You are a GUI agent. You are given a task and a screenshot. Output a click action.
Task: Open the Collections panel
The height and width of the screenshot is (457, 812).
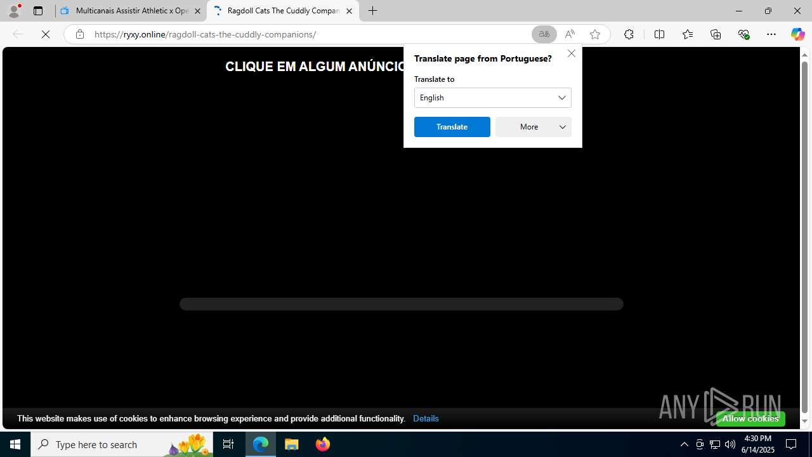click(716, 34)
